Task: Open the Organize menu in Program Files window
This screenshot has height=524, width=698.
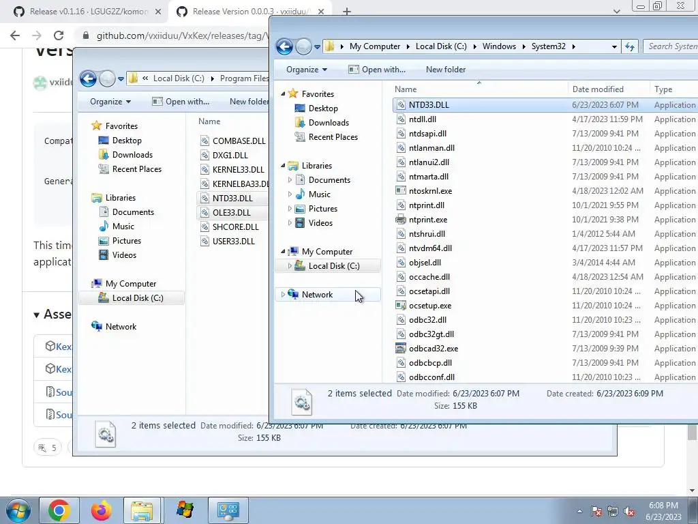Action: (x=110, y=102)
